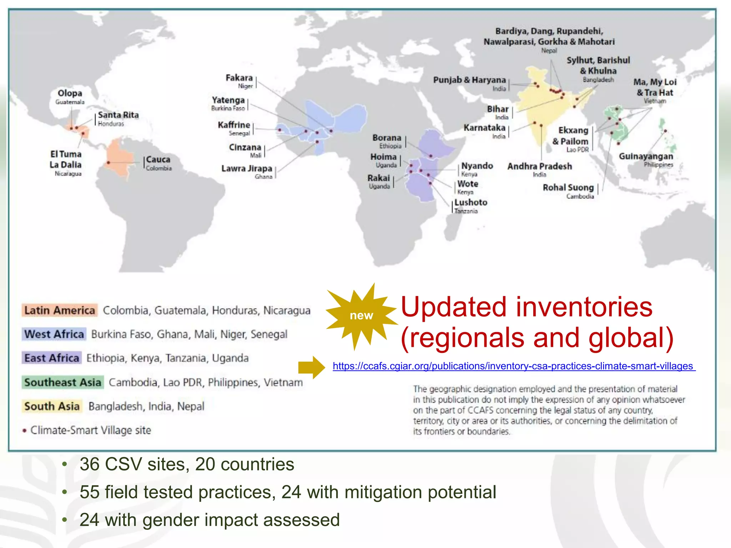
Task: Click the 'Updated inventories' red heading
Action: (x=526, y=307)
